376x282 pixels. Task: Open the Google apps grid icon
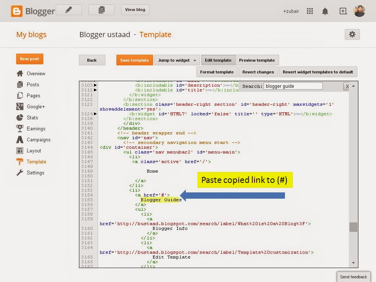310,11
